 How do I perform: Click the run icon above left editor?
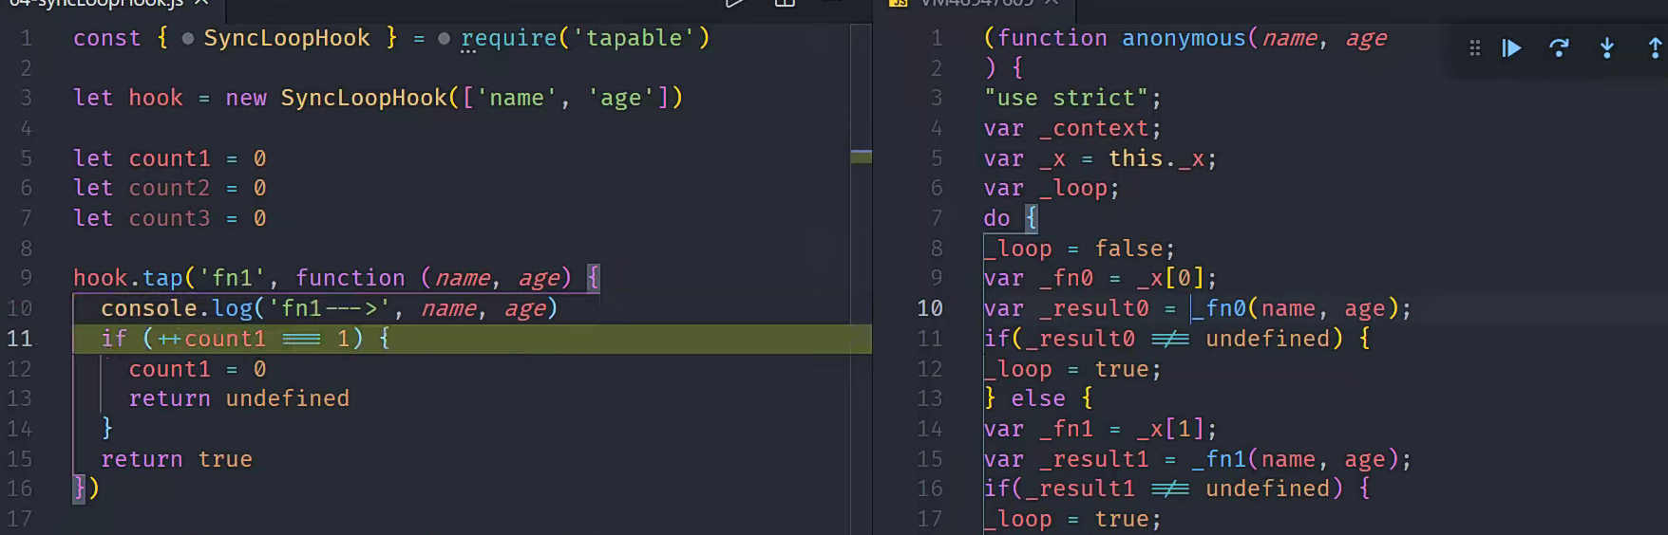point(733,3)
